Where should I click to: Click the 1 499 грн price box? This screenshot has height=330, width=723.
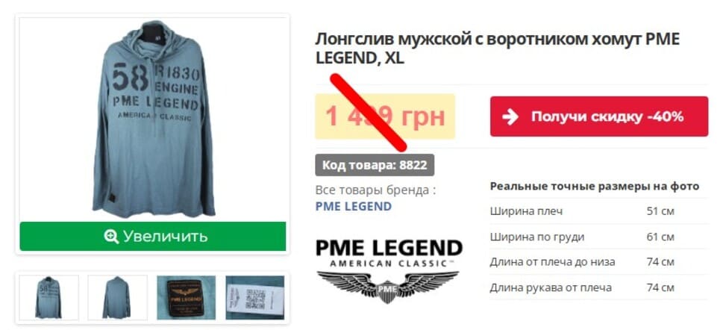tap(385, 116)
